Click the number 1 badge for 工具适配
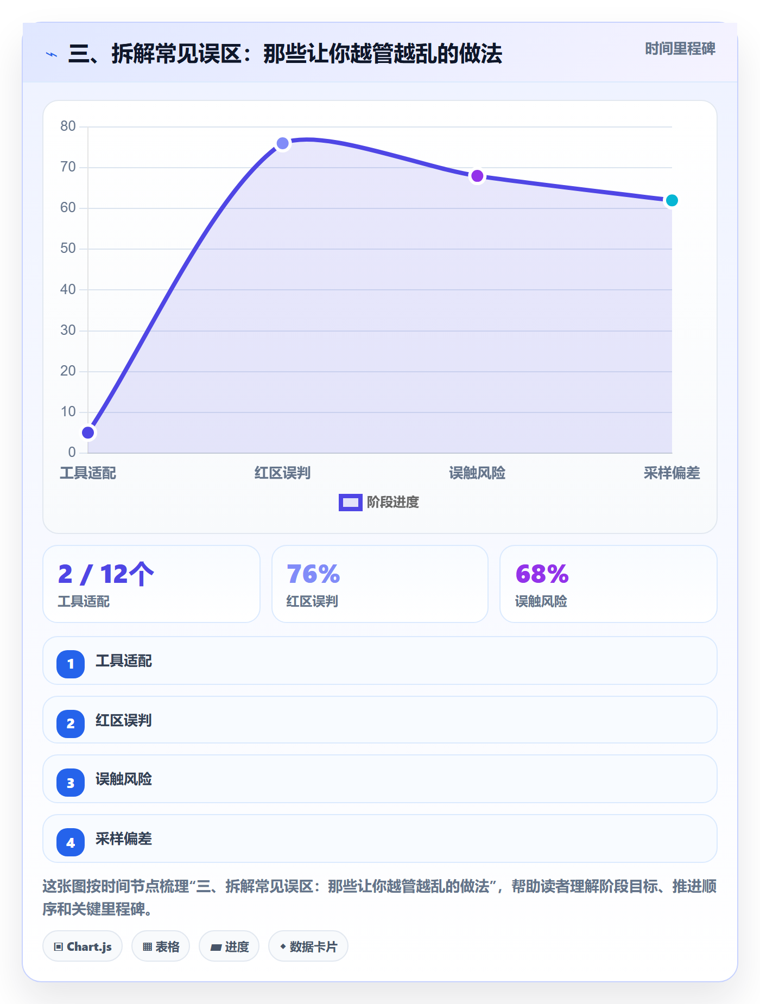 click(71, 664)
